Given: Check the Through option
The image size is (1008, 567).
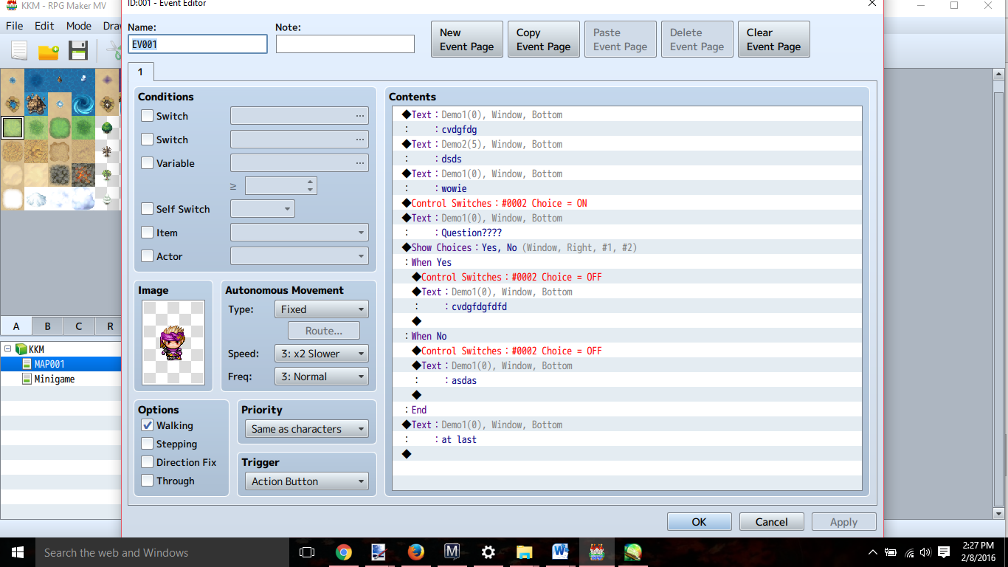Looking at the screenshot, I should (148, 481).
